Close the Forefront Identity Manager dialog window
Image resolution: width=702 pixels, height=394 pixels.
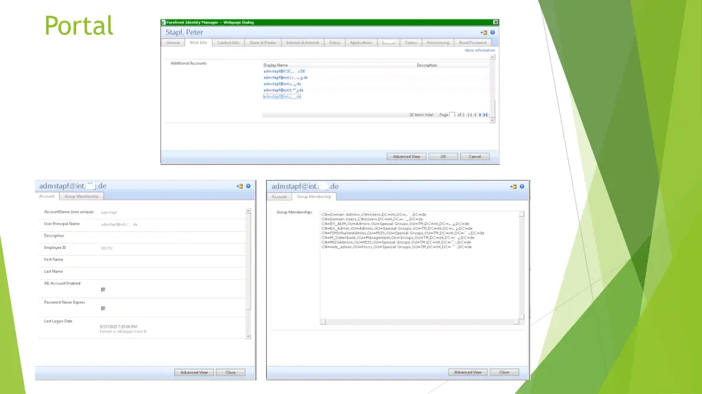496,22
